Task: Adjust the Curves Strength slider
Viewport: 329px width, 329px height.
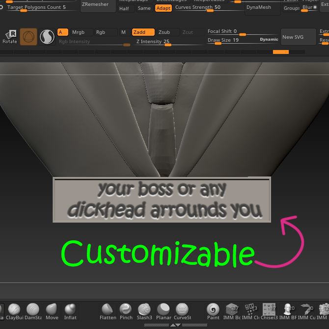Action: point(209,8)
